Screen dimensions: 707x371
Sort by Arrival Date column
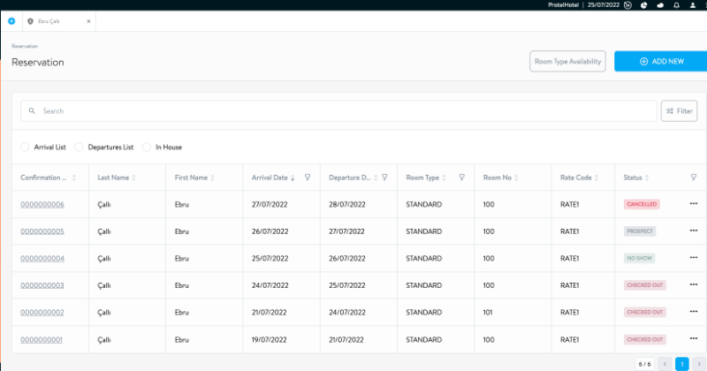click(293, 178)
